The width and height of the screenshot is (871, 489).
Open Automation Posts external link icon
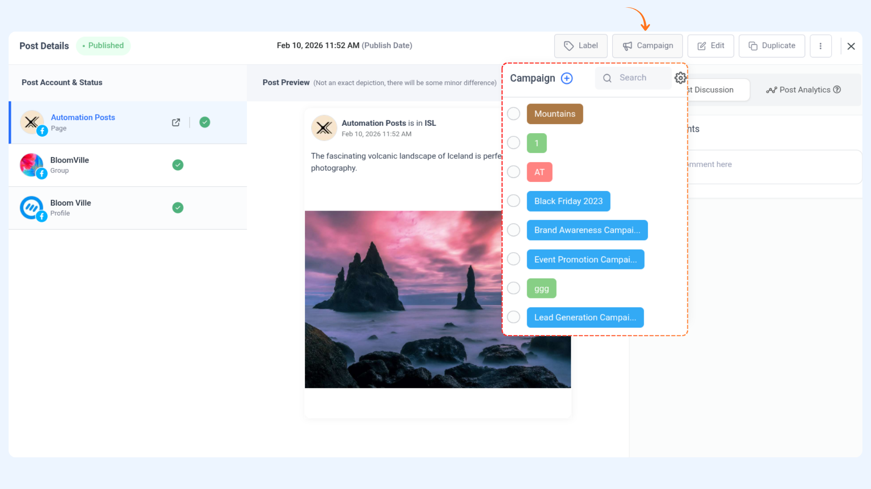pos(176,122)
